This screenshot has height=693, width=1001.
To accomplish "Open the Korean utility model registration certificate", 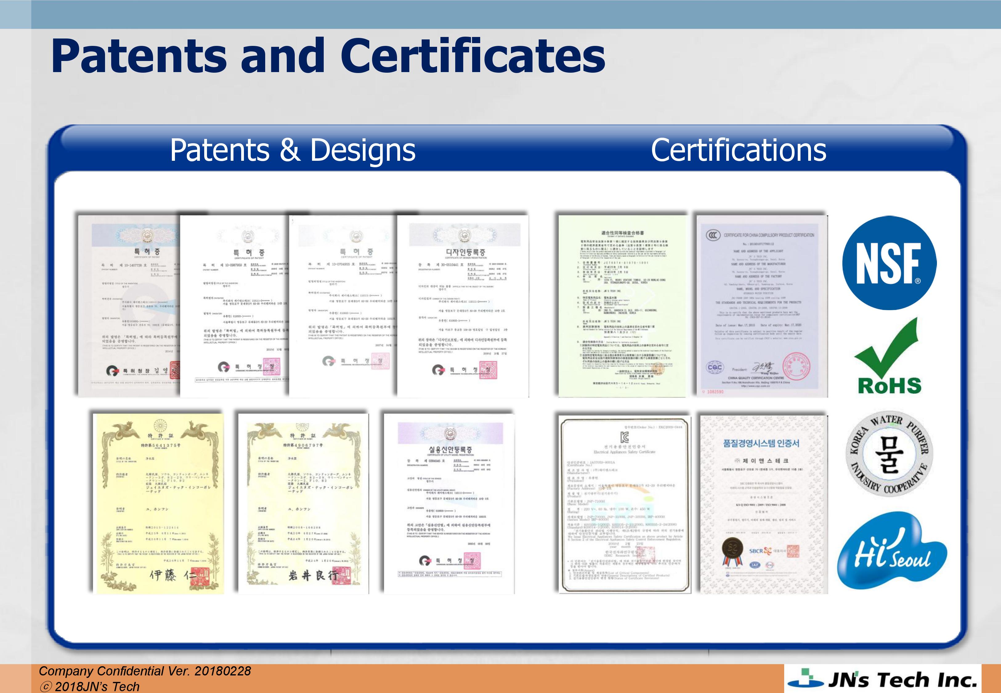I will coord(449,504).
